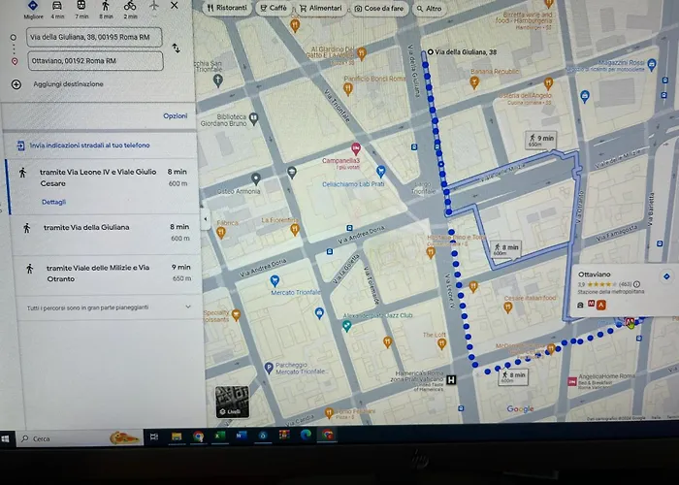Open directions icon in Ottaviano info card
Viewport: 679px width, 485px height.
coord(666,276)
